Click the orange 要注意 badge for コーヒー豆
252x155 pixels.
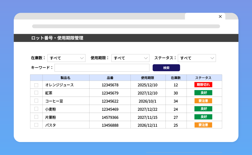tap(203, 101)
